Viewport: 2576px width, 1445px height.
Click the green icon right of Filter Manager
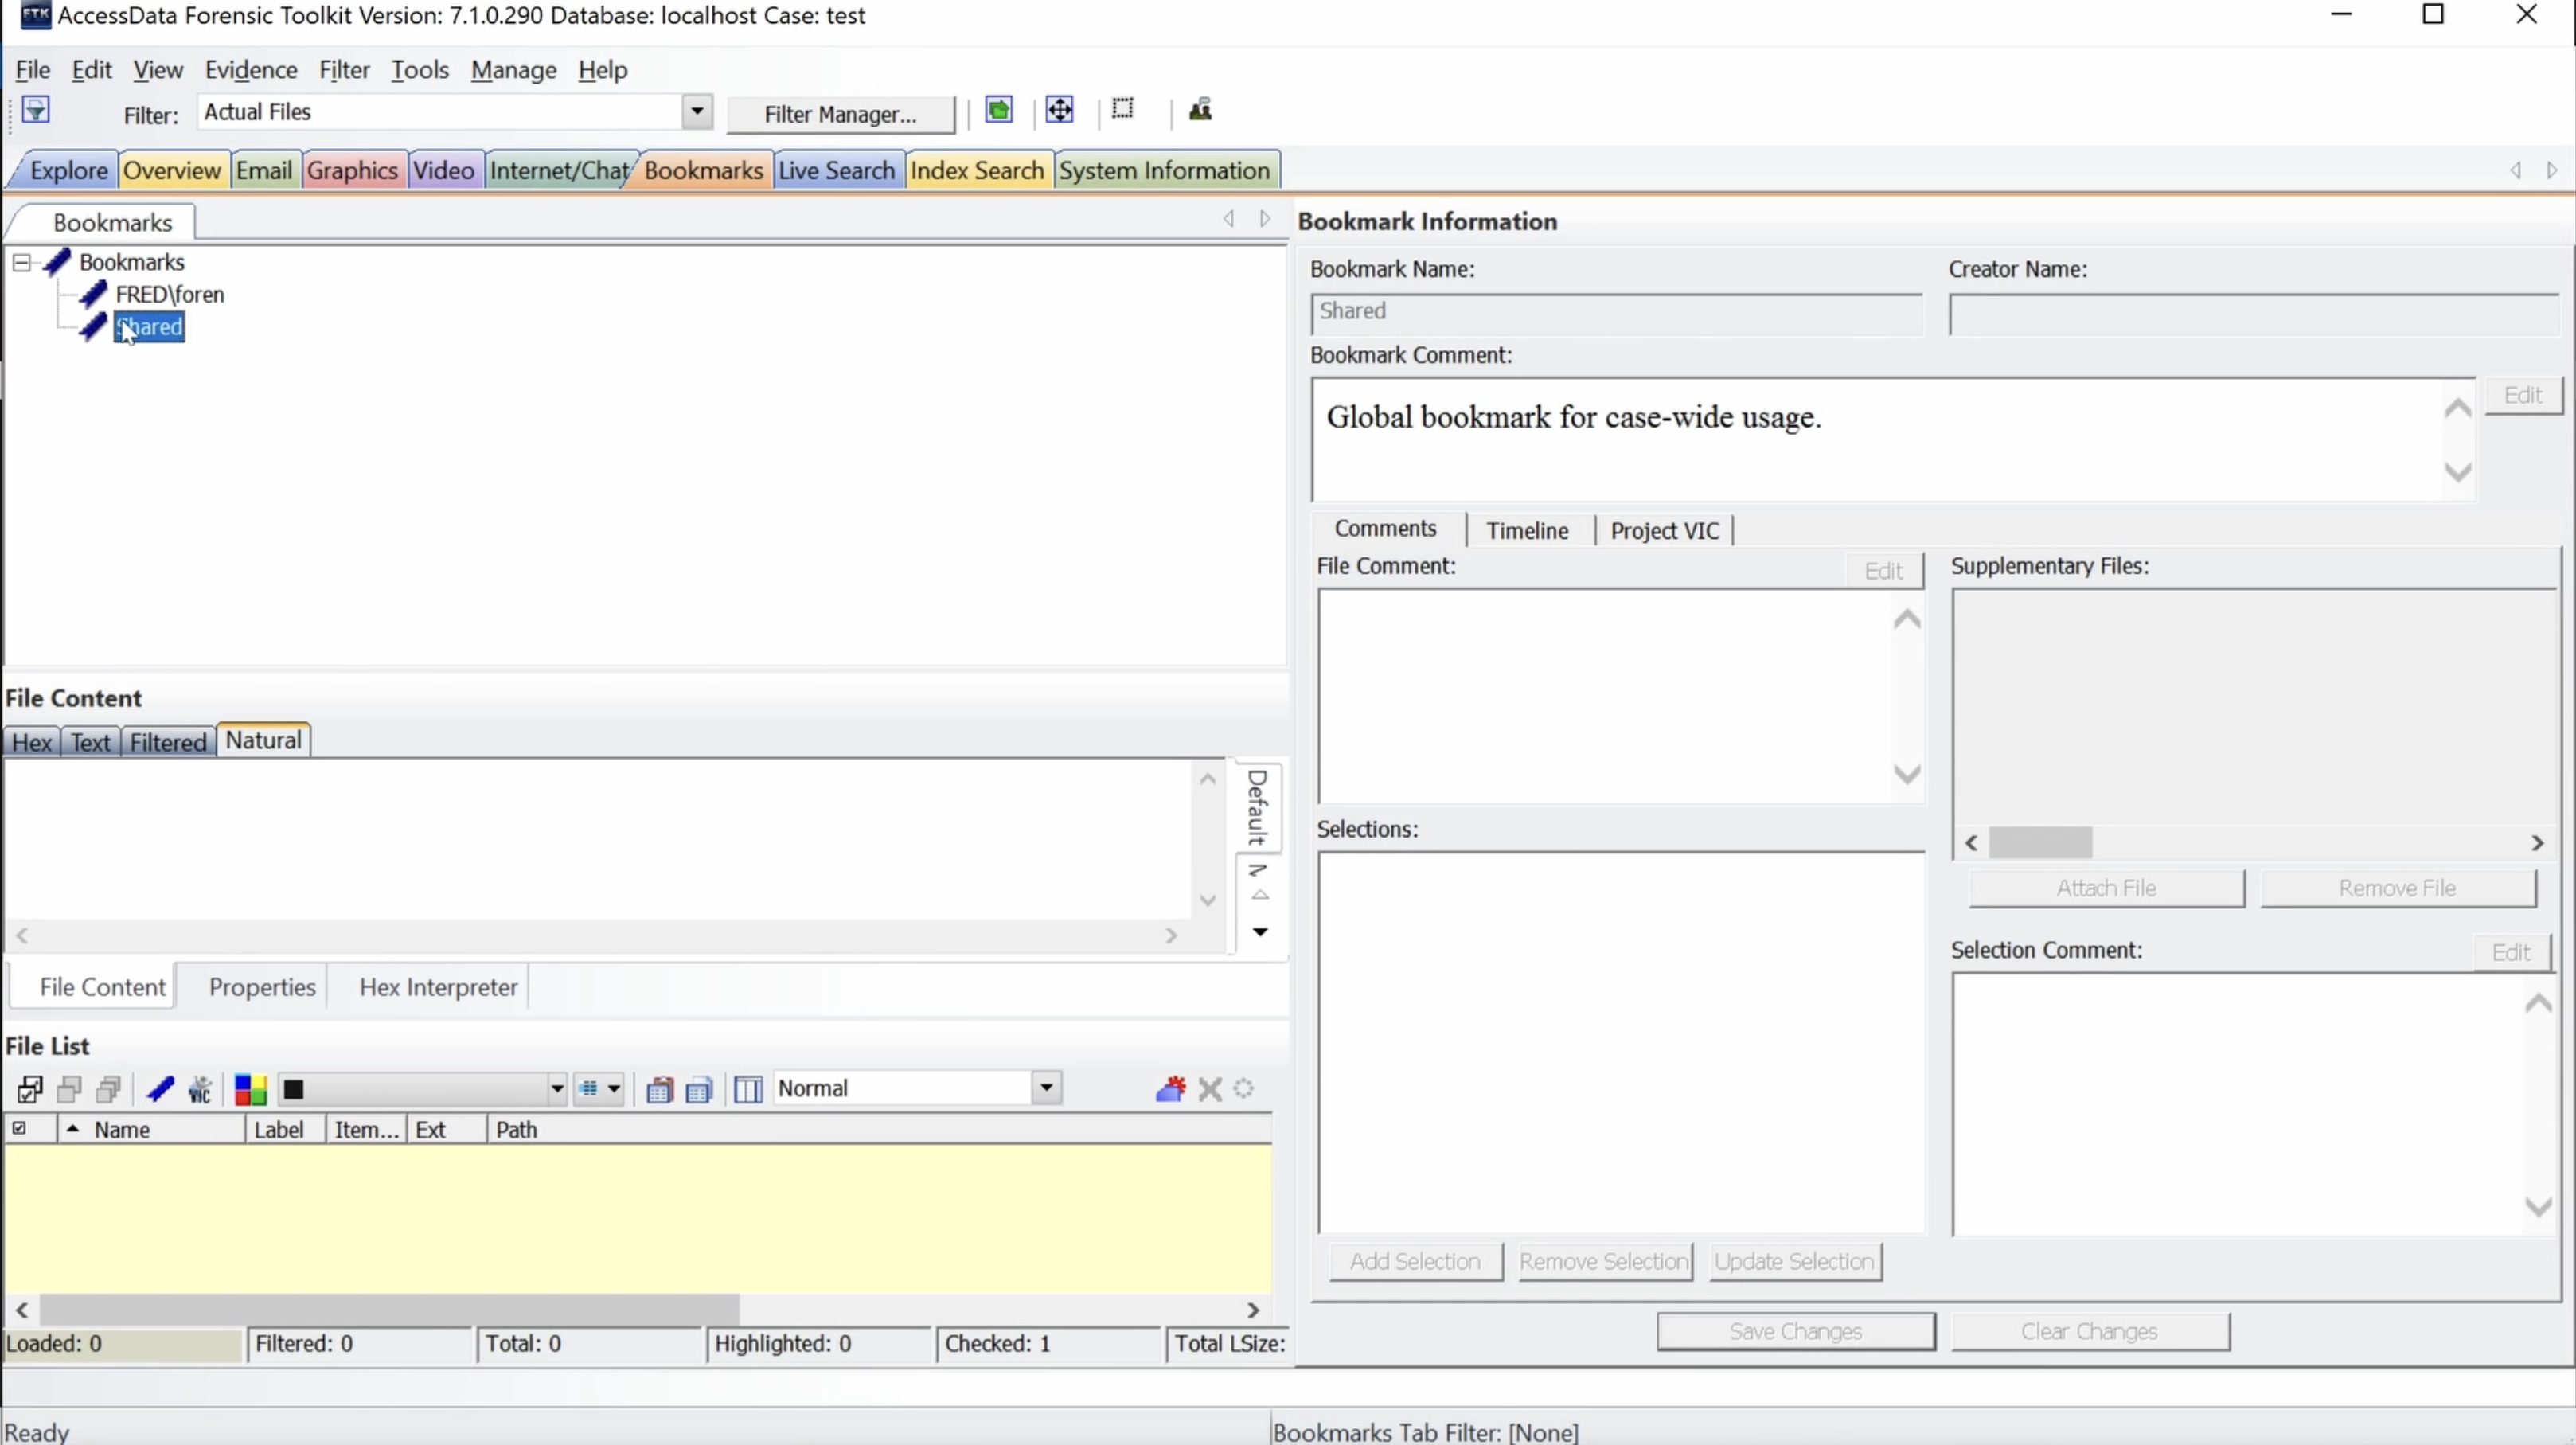tap(998, 110)
